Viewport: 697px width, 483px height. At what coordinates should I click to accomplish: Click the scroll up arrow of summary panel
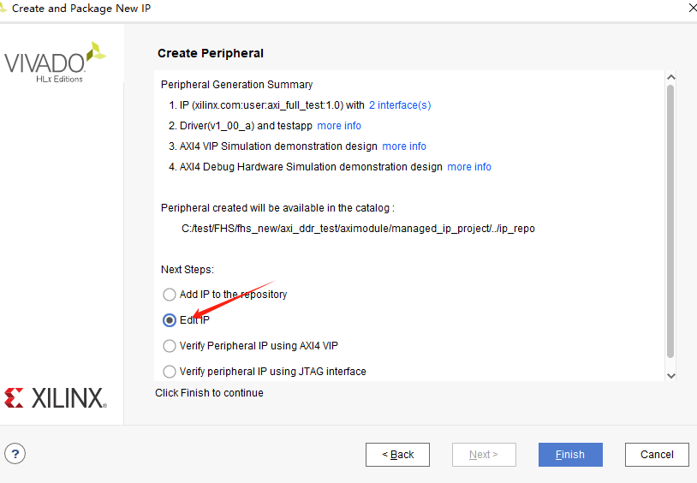pyautogui.click(x=671, y=77)
